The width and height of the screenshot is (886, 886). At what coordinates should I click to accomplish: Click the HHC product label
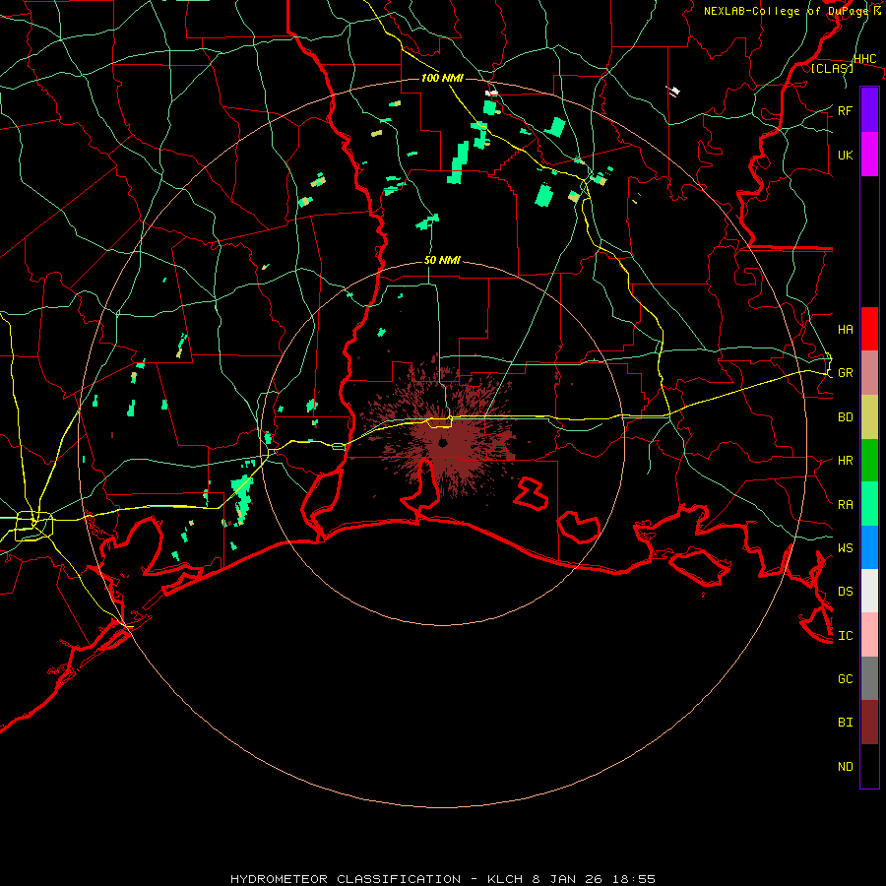pos(864,59)
